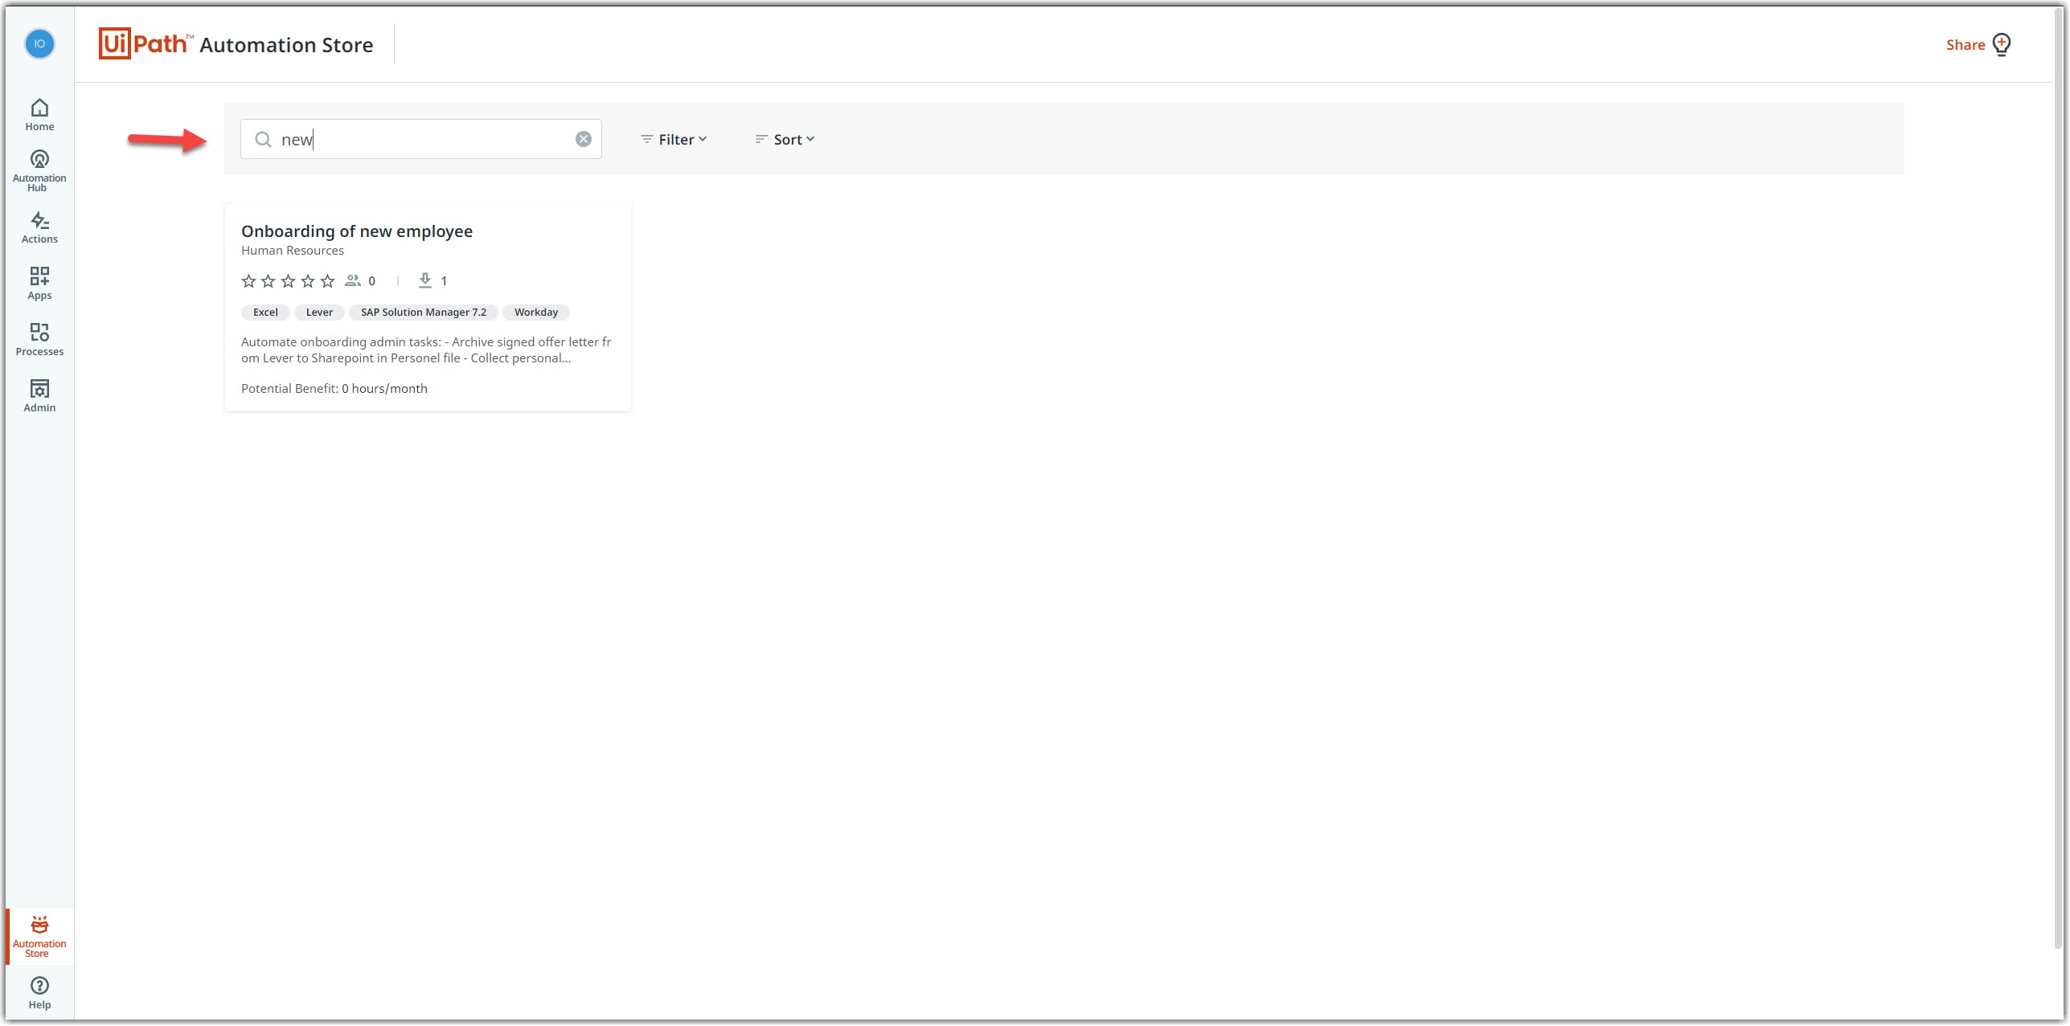Toggle the user count icon on card
This screenshot has height=1026, width=2070.
pos(352,281)
